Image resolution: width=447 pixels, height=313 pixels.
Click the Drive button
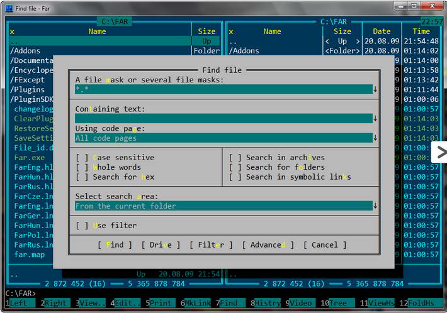161,245
